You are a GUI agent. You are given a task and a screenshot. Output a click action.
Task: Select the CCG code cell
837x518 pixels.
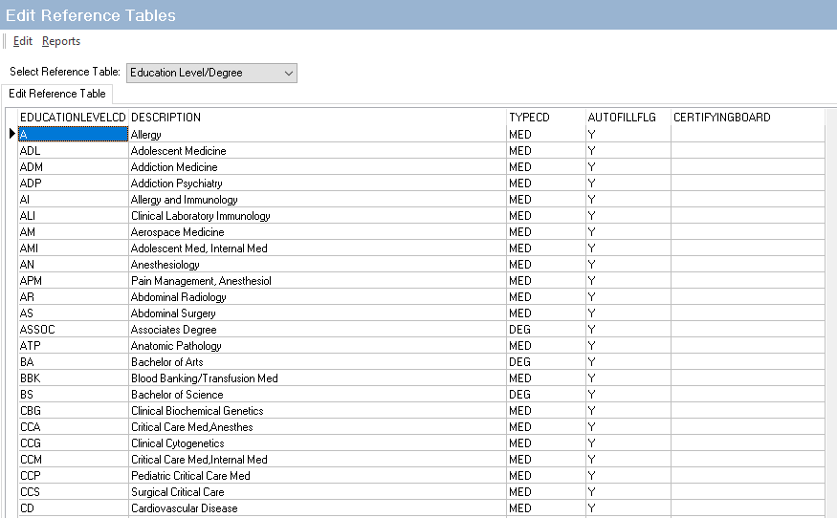pos(73,443)
